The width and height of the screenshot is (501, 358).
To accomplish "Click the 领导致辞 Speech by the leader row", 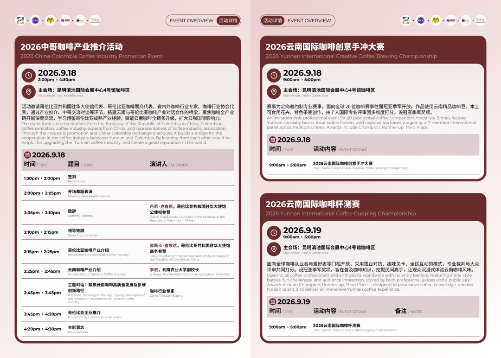I will tap(128, 232).
